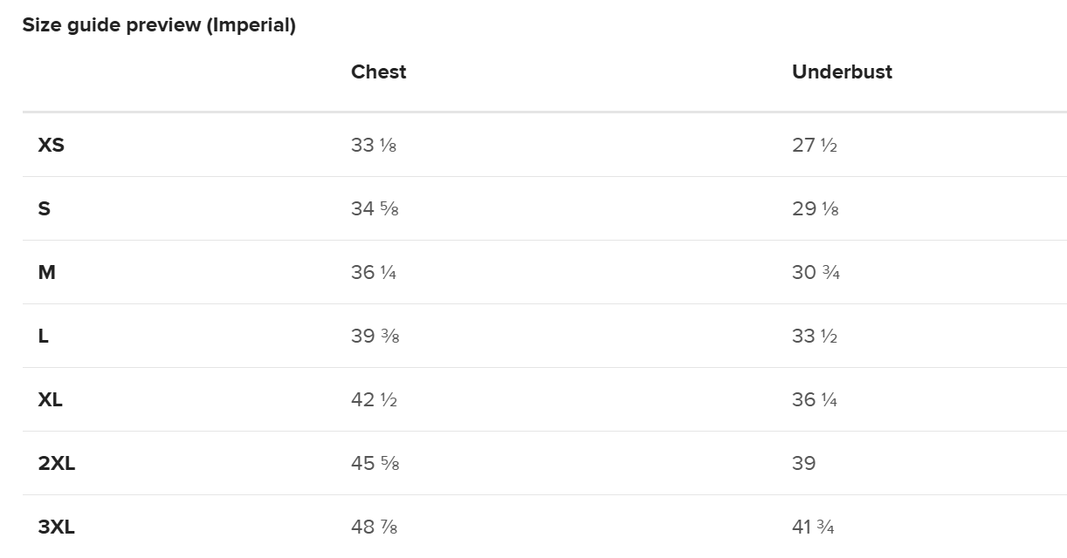The image size is (1067, 558).
Task: Select the XS size row label
Action: (x=52, y=145)
